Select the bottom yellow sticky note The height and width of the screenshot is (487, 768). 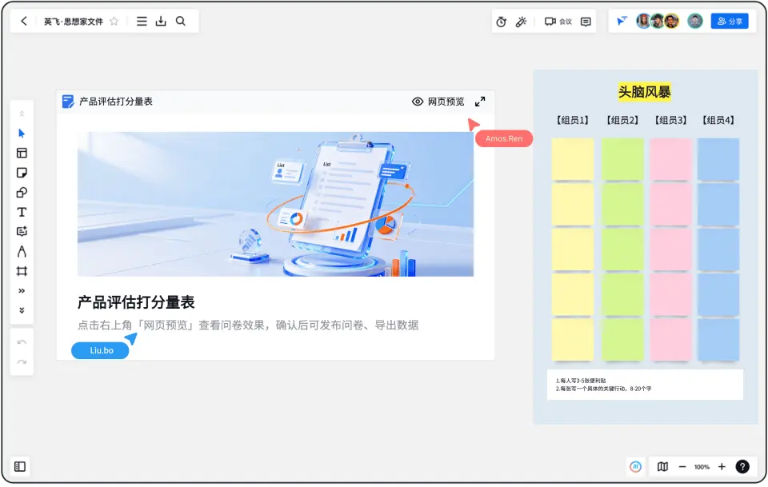(x=573, y=340)
